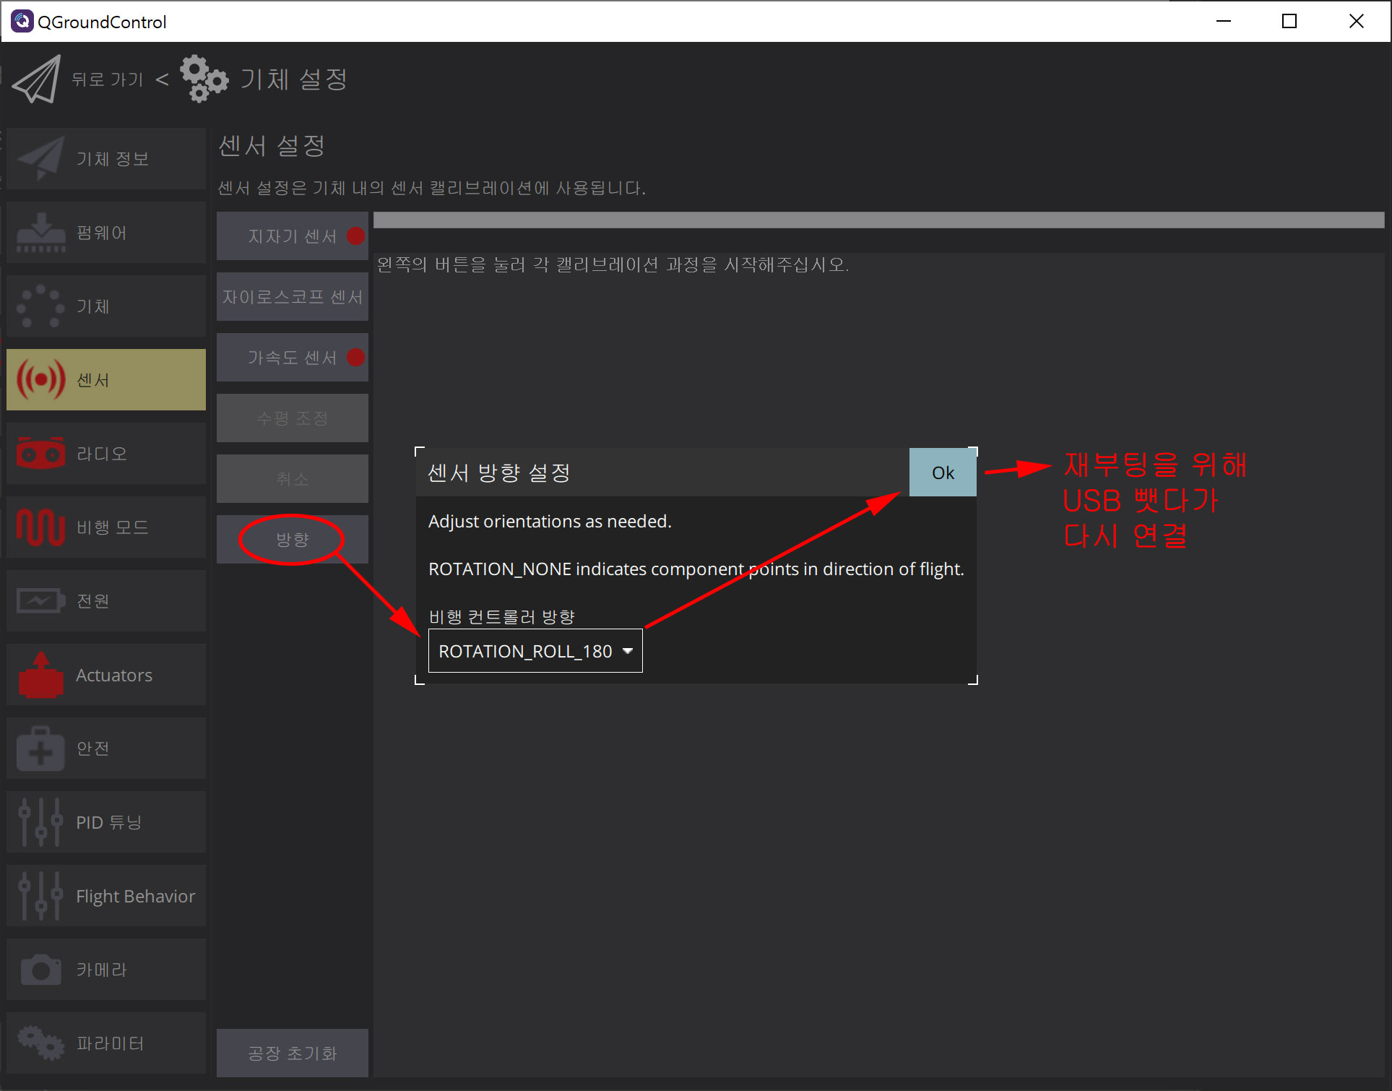Click the paper plane back-to-fly icon
Image resolution: width=1392 pixels, height=1091 pixels.
[37, 79]
